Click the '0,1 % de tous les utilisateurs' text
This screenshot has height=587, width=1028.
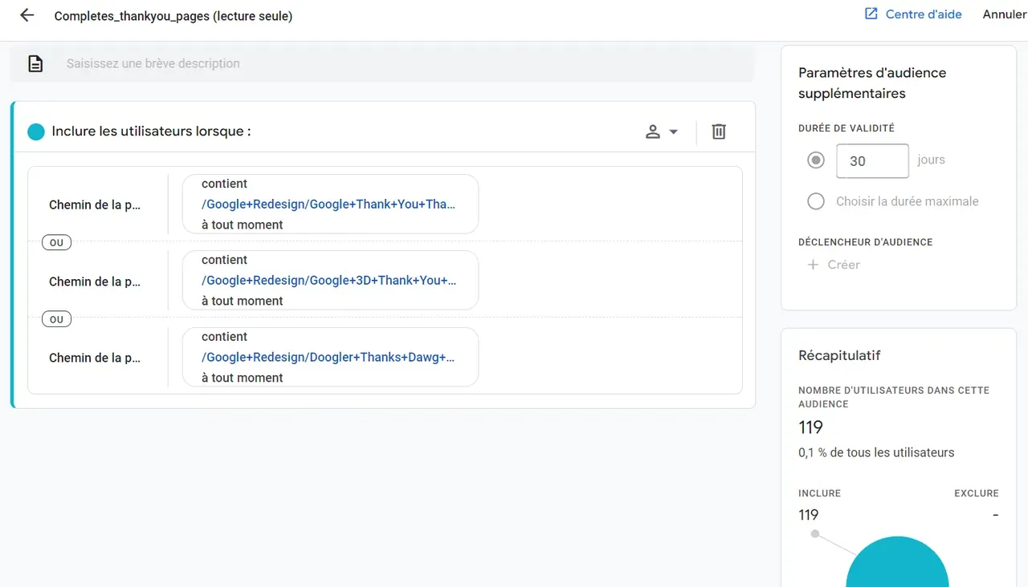pos(876,452)
